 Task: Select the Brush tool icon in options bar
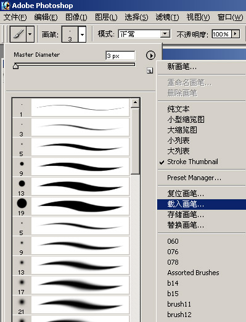click(x=18, y=34)
